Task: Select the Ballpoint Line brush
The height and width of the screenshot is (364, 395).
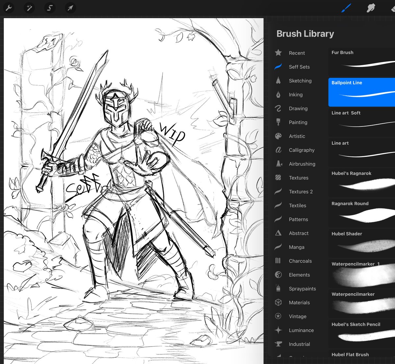Action: pos(362,92)
